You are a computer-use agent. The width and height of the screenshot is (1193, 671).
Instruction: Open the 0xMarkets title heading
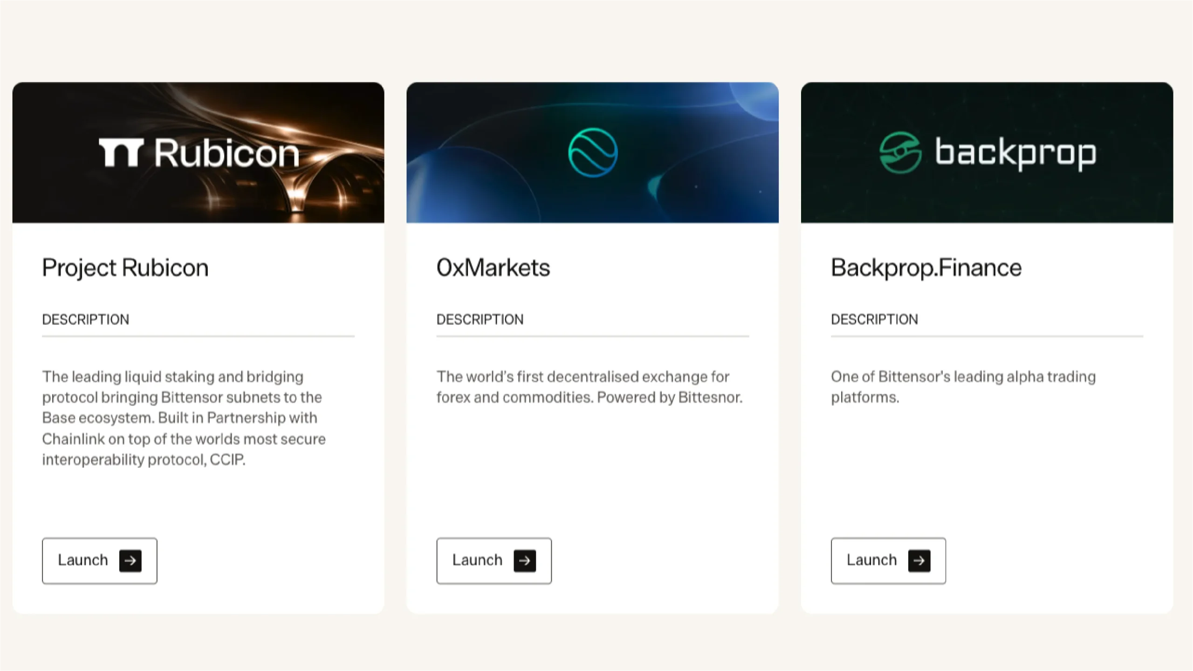tap(493, 268)
